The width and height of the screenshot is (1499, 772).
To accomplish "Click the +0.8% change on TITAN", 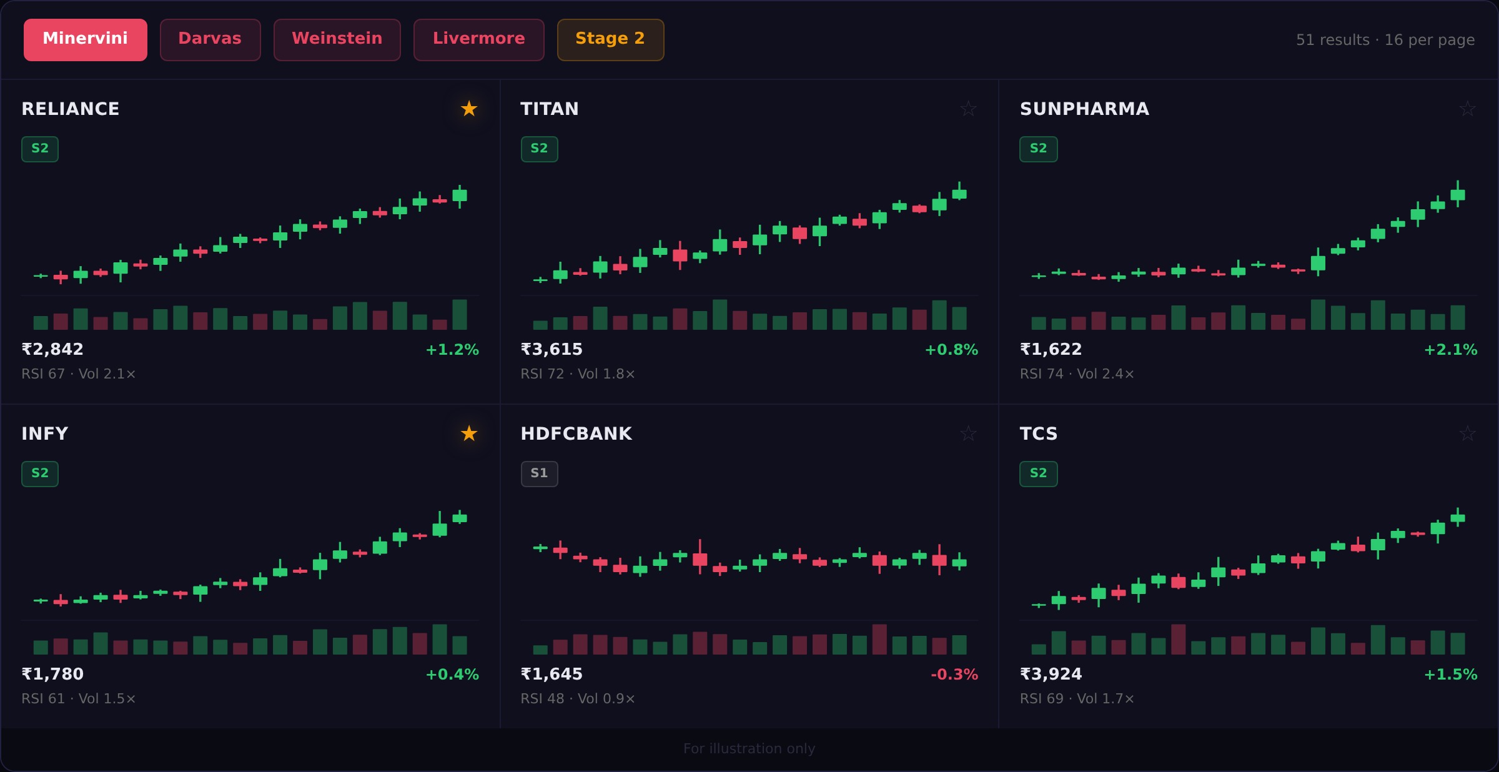I will point(951,350).
